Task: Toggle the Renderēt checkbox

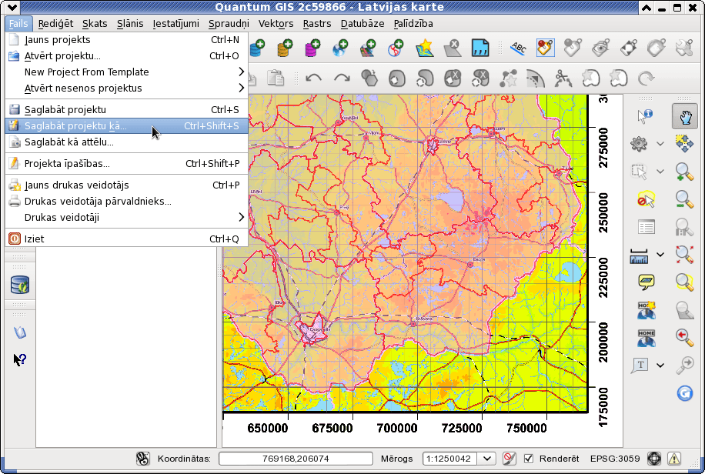Action: pos(529,459)
